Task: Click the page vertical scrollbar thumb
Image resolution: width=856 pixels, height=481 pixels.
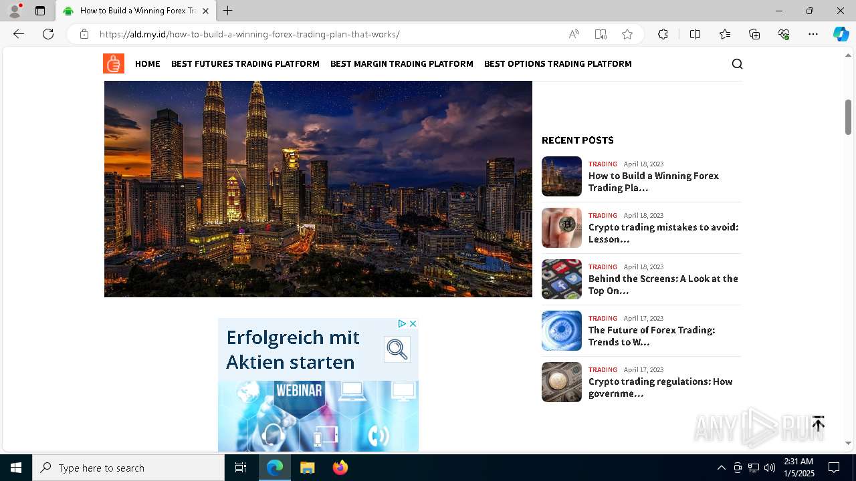Action: [849, 117]
